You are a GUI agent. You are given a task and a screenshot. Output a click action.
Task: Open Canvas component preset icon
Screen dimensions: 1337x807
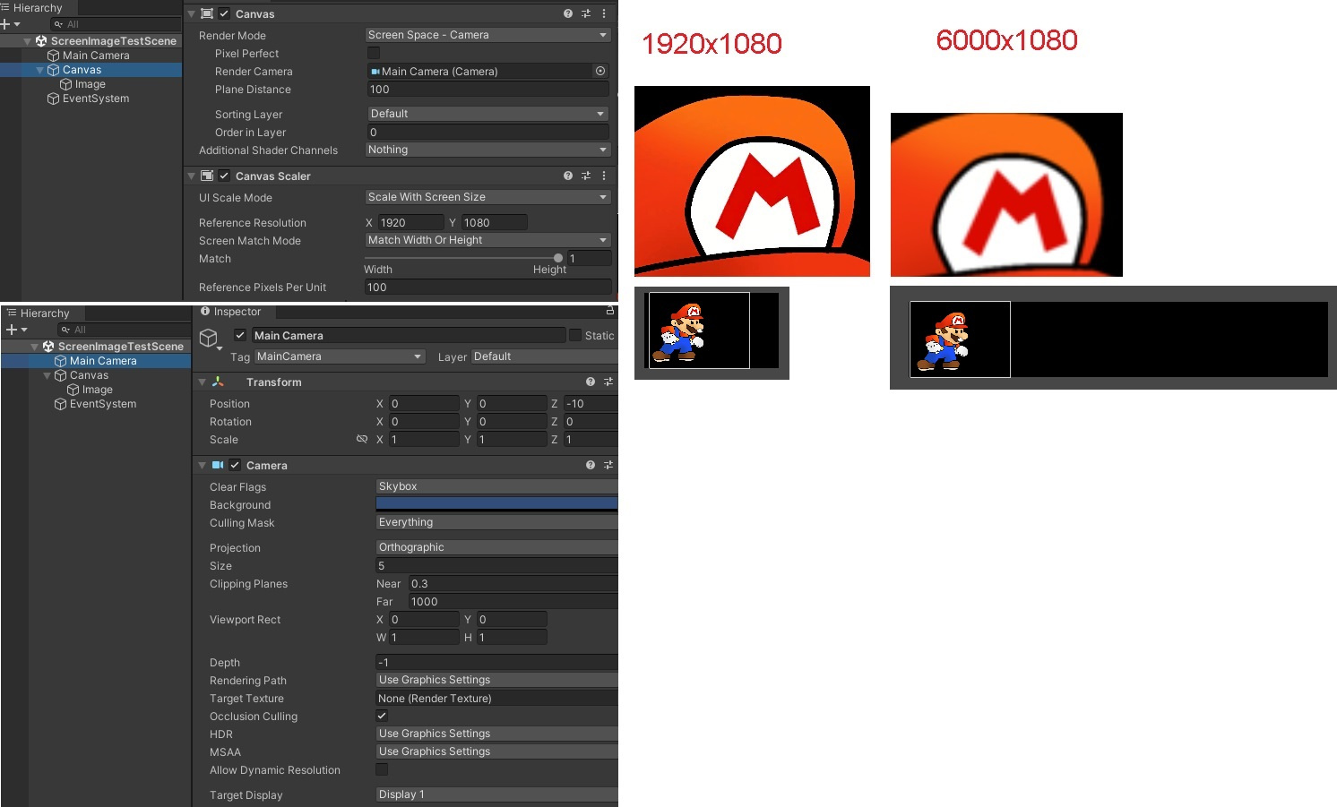tap(585, 13)
